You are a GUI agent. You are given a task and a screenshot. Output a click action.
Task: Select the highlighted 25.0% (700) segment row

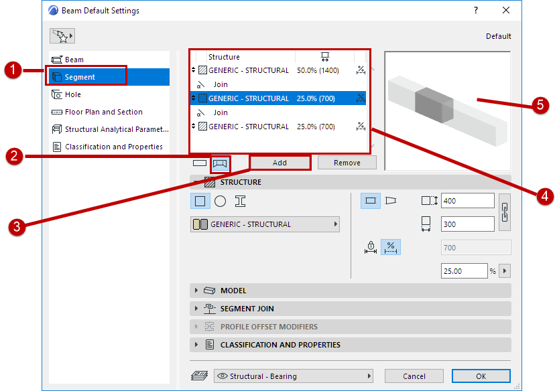pyautogui.click(x=278, y=98)
